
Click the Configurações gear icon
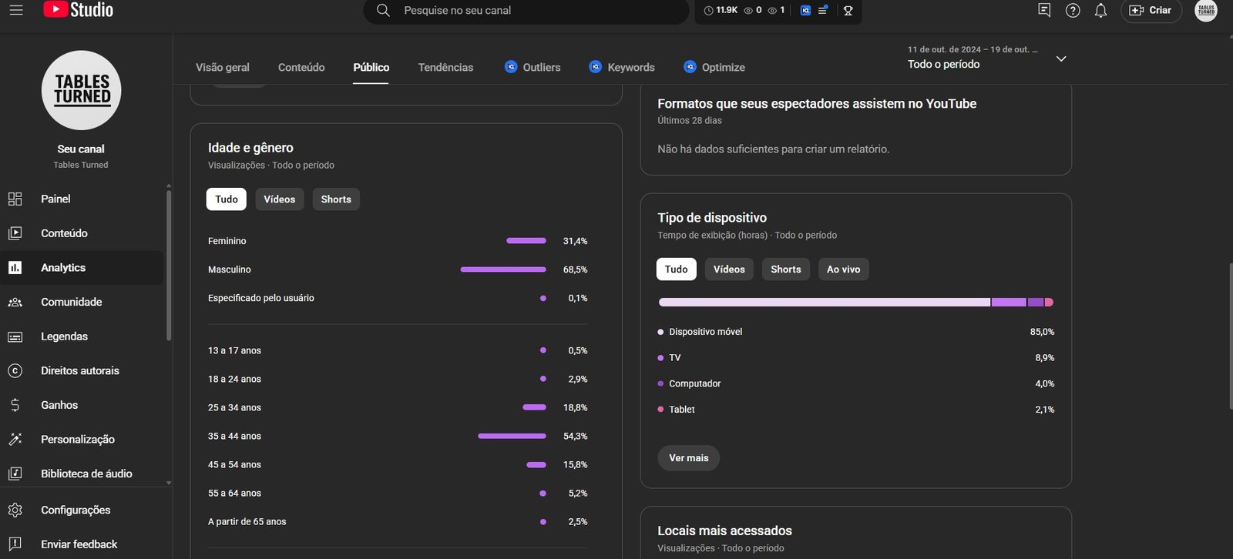(x=15, y=510)
